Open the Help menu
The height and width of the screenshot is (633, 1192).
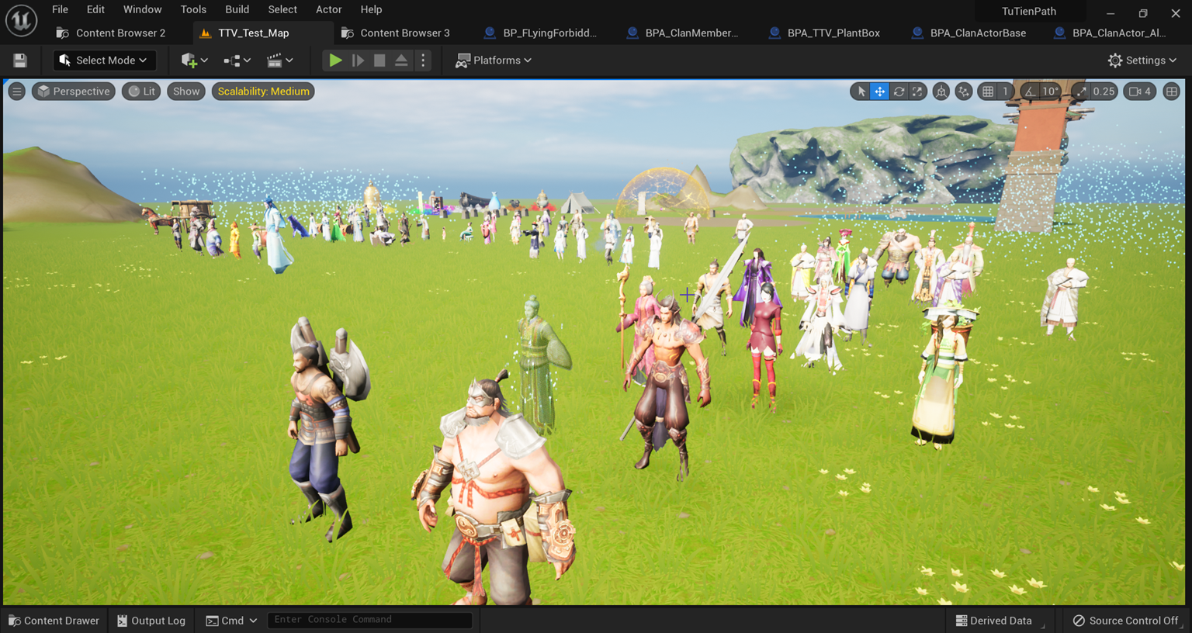371,9
